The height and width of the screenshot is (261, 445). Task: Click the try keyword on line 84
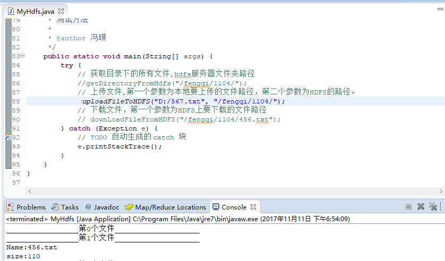67,65
